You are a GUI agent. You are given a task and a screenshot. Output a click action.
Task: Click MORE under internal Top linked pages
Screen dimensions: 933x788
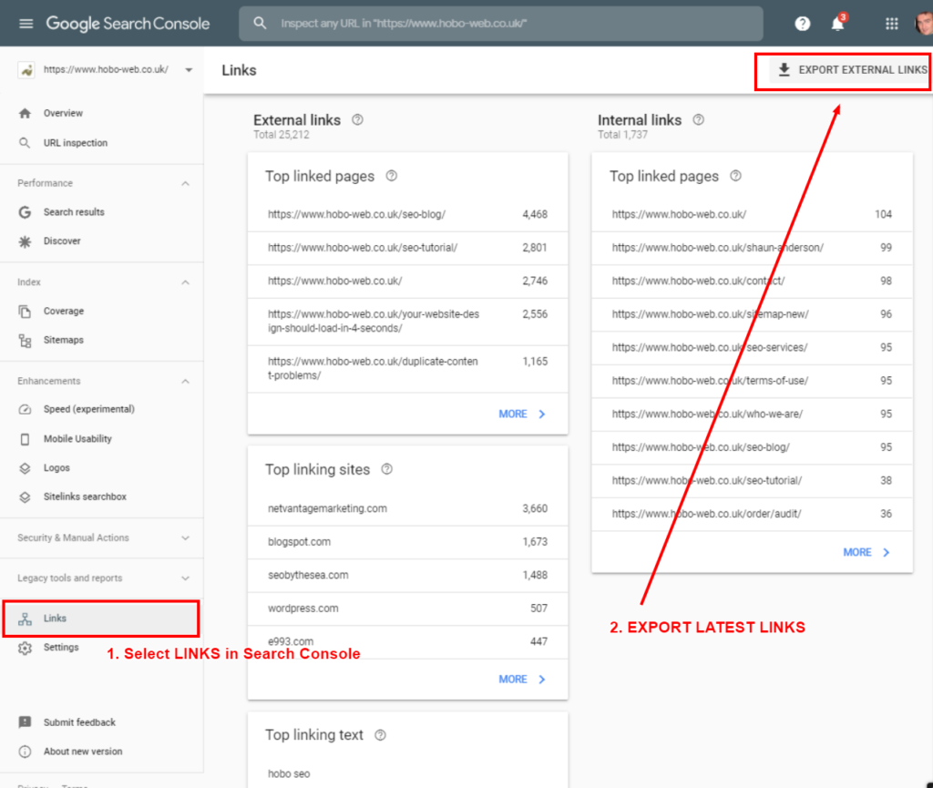point(866,552)
